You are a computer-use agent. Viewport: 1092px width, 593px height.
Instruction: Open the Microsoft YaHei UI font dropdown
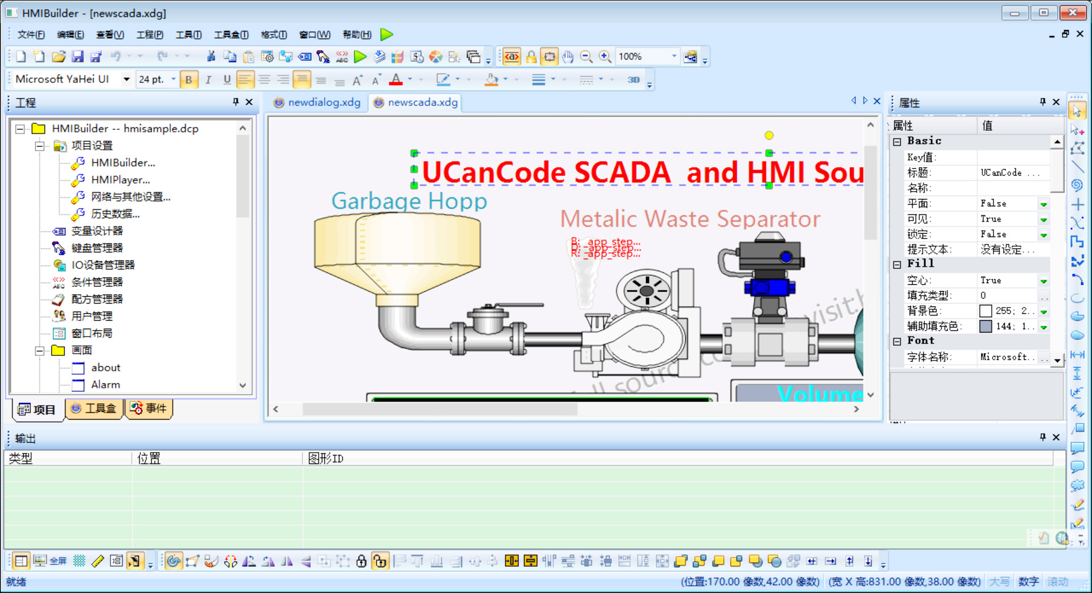[126, 80]
